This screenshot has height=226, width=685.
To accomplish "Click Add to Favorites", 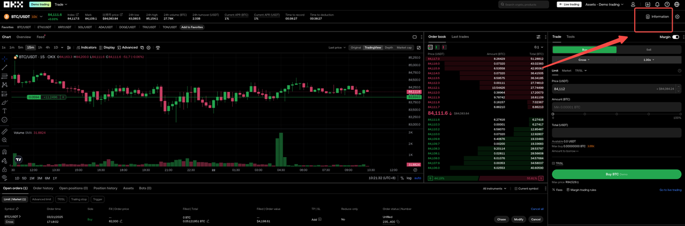I will coord(192,27).
